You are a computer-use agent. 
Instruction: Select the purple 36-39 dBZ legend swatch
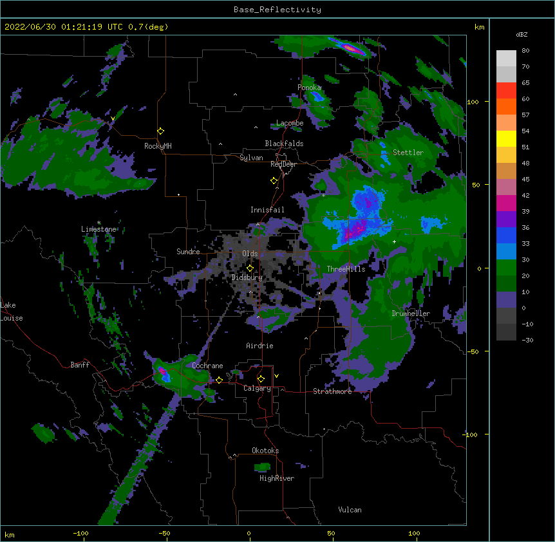[x=506, y=220]
